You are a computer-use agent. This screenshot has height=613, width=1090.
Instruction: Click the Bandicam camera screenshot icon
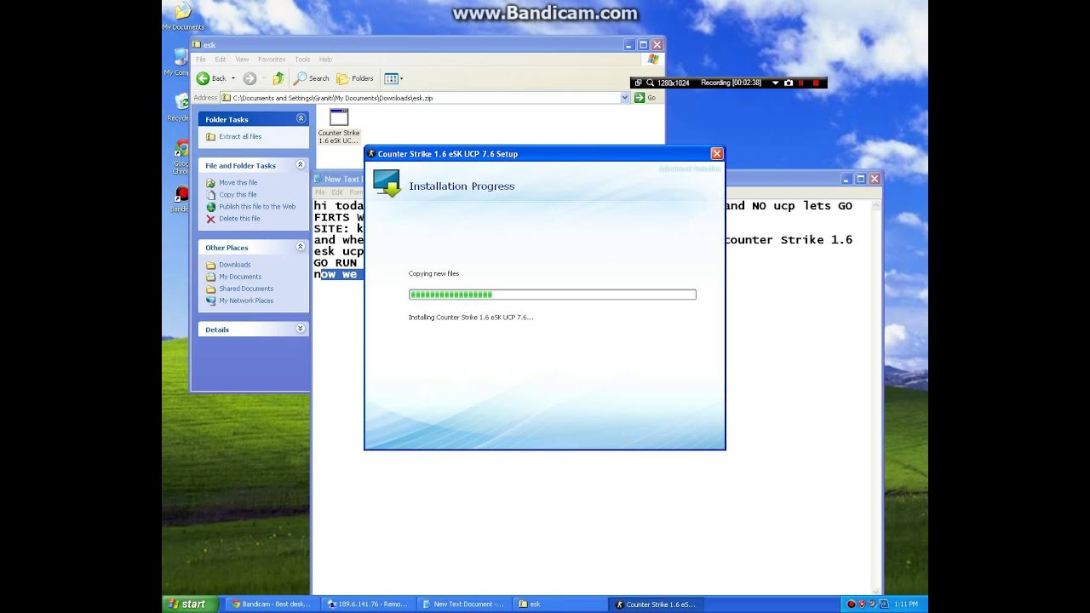[789, 83]
